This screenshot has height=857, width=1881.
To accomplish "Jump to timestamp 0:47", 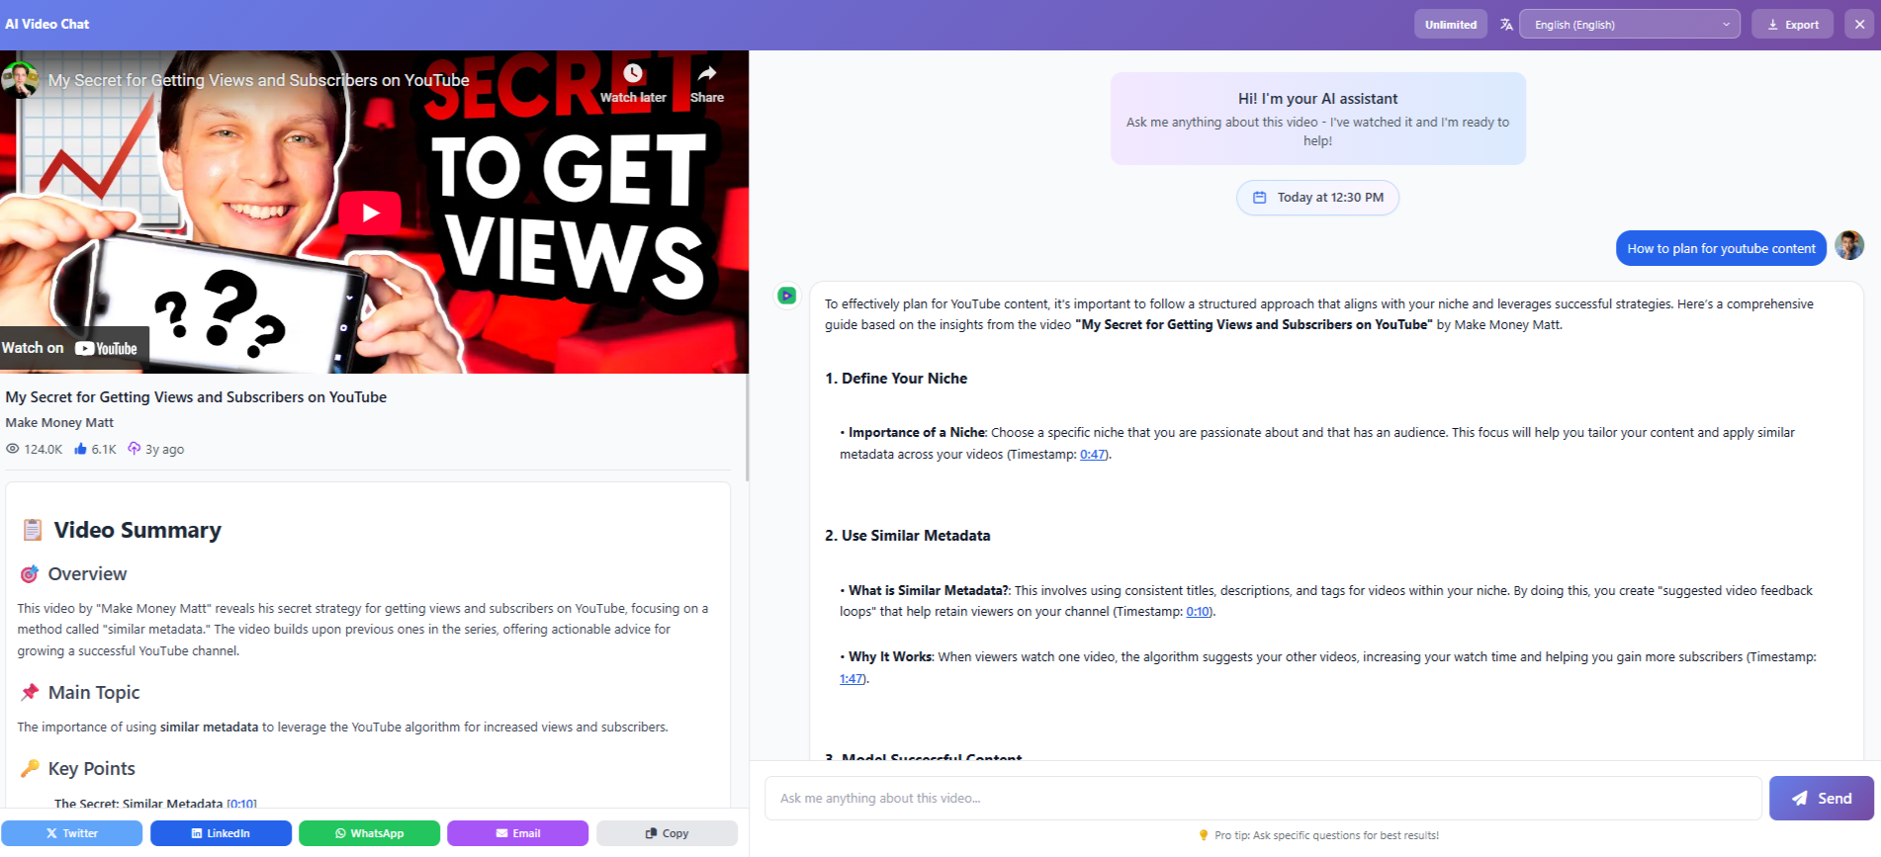I will 1093,455.
